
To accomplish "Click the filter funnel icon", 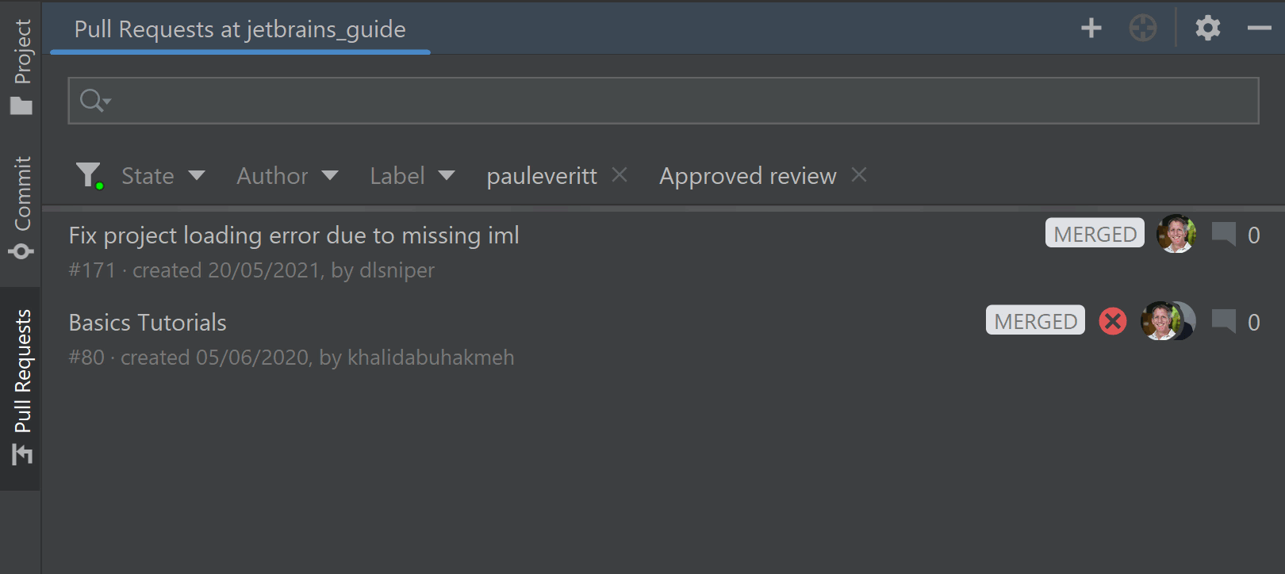I will click(x=89, y=174).
